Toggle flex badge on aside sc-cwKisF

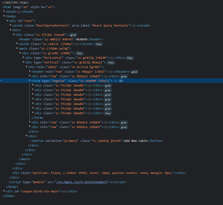point(99,44)
